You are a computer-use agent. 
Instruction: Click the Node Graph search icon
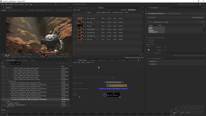click(x=142, y=65)
